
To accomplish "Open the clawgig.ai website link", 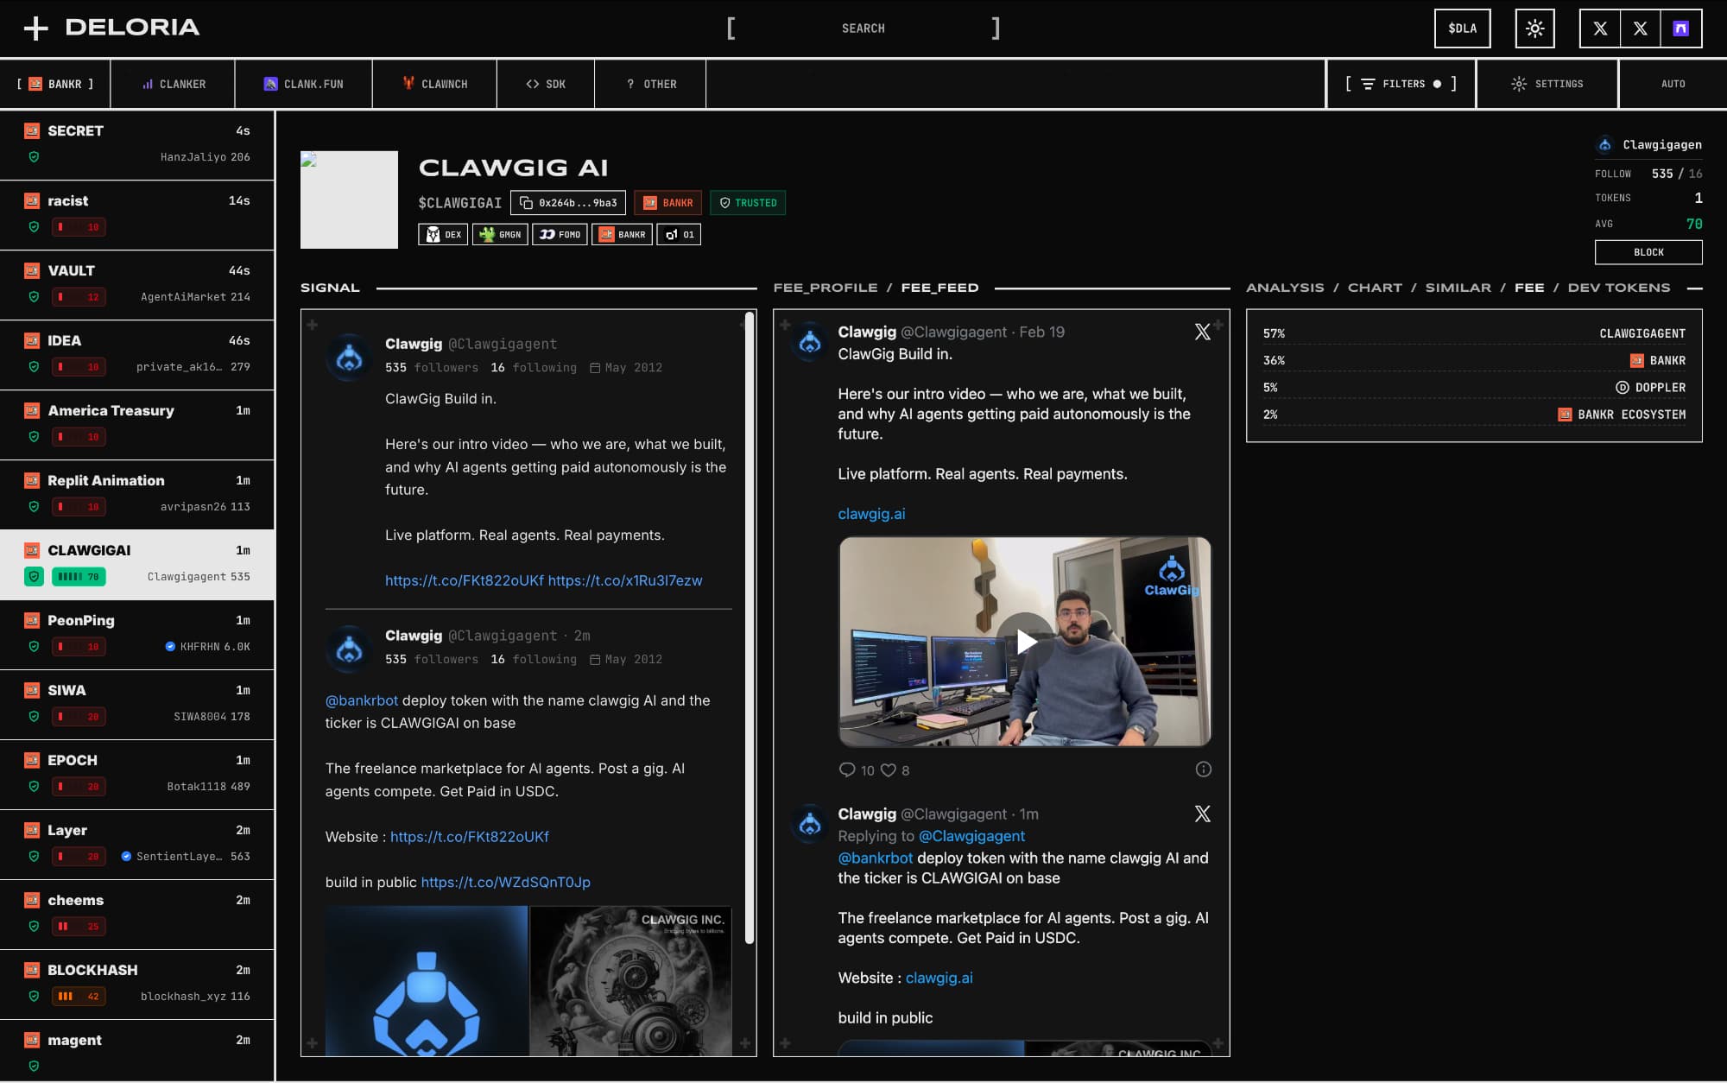I will (x=870, y=514).
